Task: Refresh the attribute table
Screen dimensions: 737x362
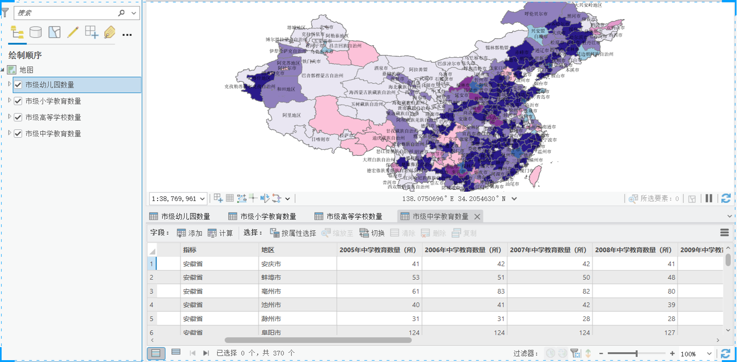Action: pos(725,354)
